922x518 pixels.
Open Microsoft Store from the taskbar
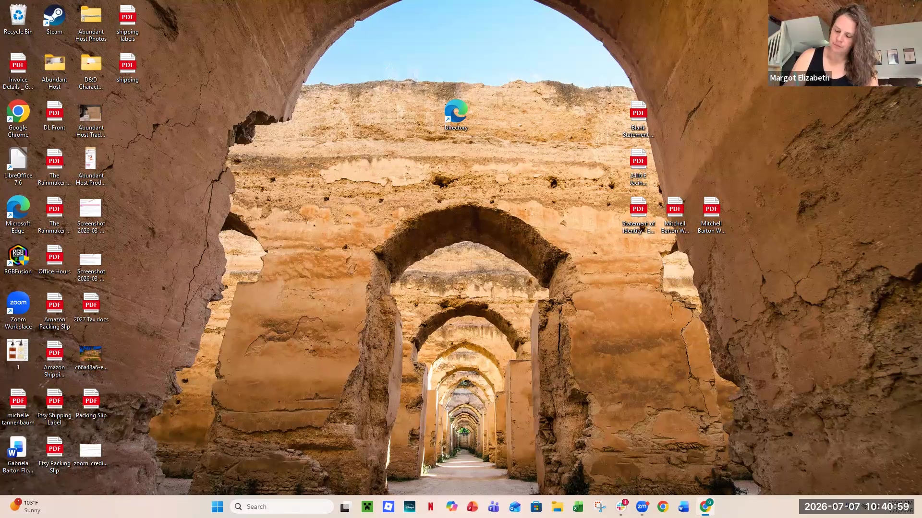(x=536, y=506)
